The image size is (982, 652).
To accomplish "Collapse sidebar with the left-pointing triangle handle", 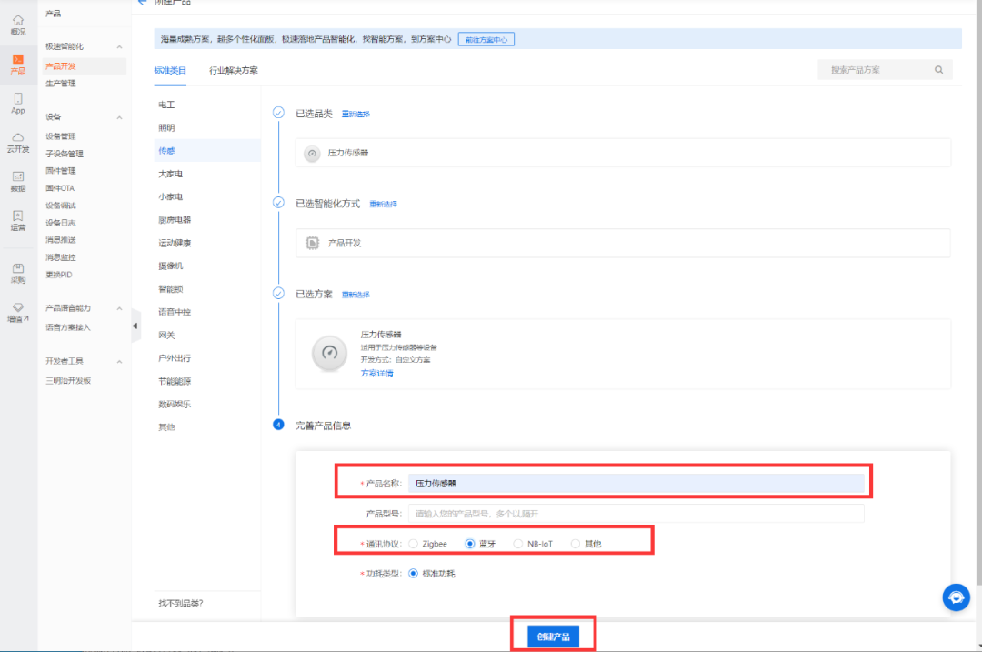I will pos(135,326).
